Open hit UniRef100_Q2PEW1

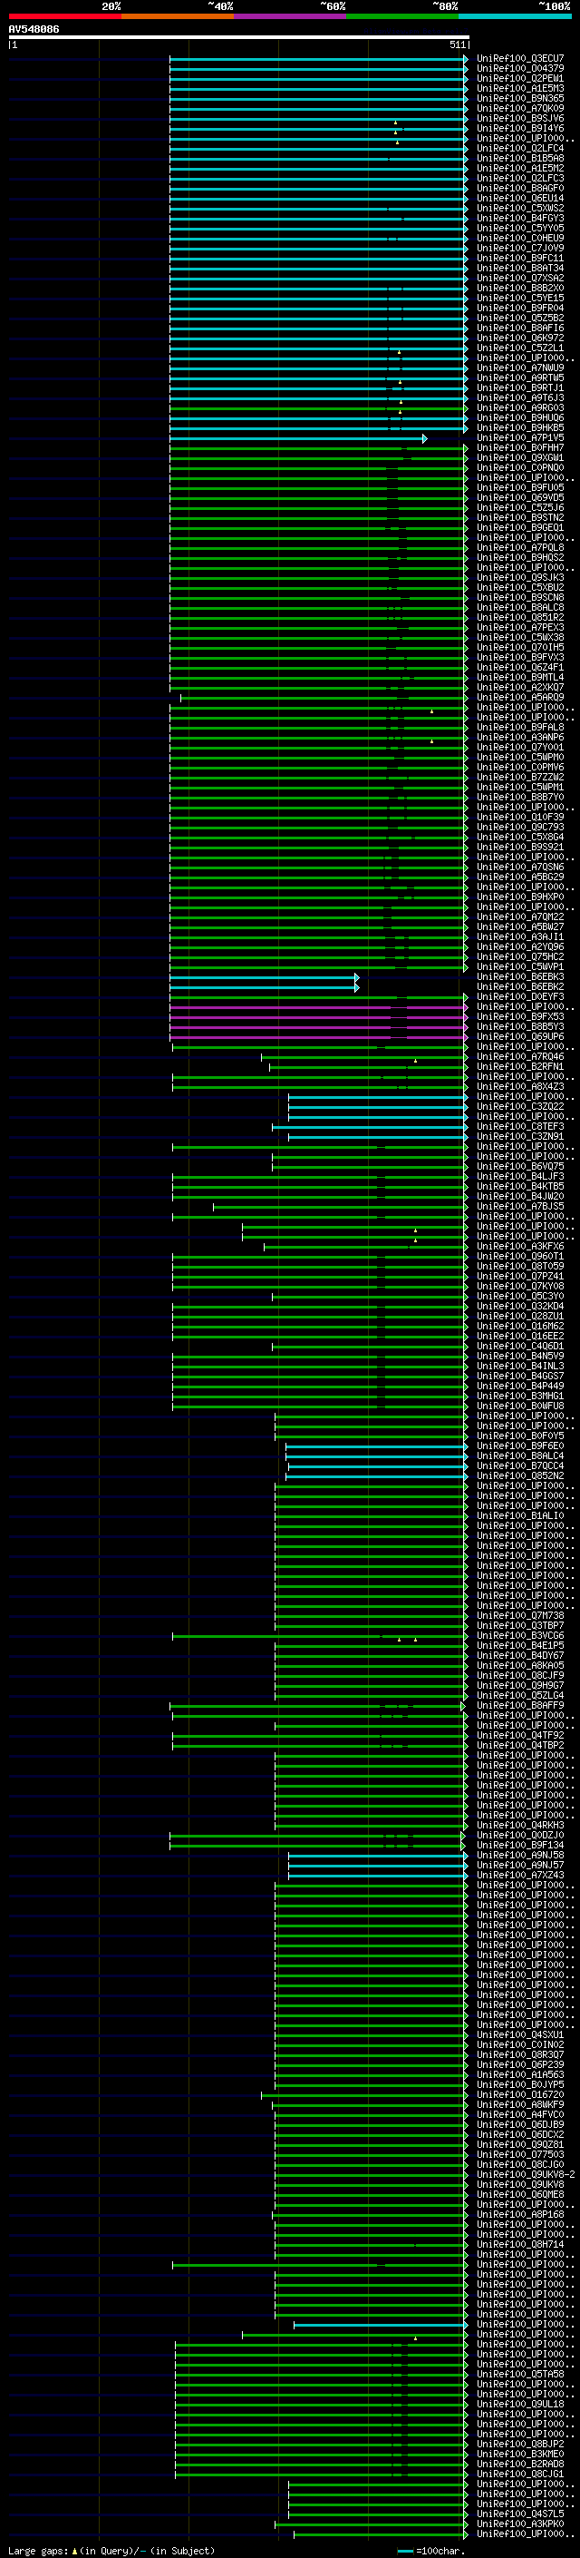[x=519, y=78]
